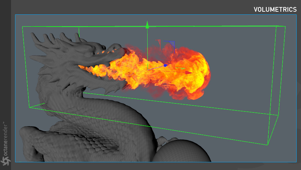Select the small green plane handle

point(180,68)
